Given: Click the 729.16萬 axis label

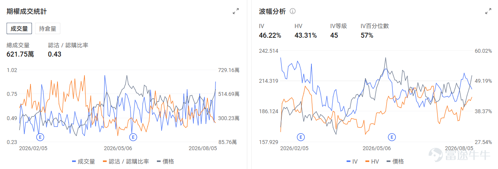Looking at the screenshot, I should click(x=229, y=70).
